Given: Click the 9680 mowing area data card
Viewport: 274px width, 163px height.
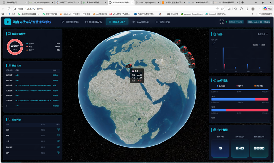Looking at the screenshot, I should 259,148.
